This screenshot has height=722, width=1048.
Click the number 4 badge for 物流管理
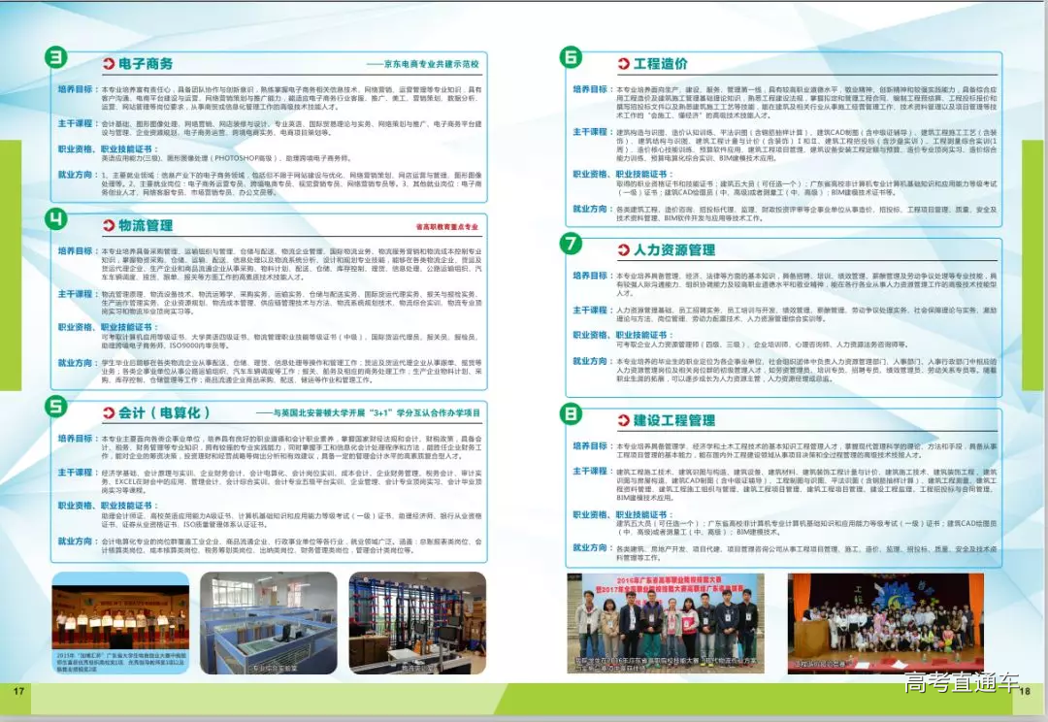56,220
